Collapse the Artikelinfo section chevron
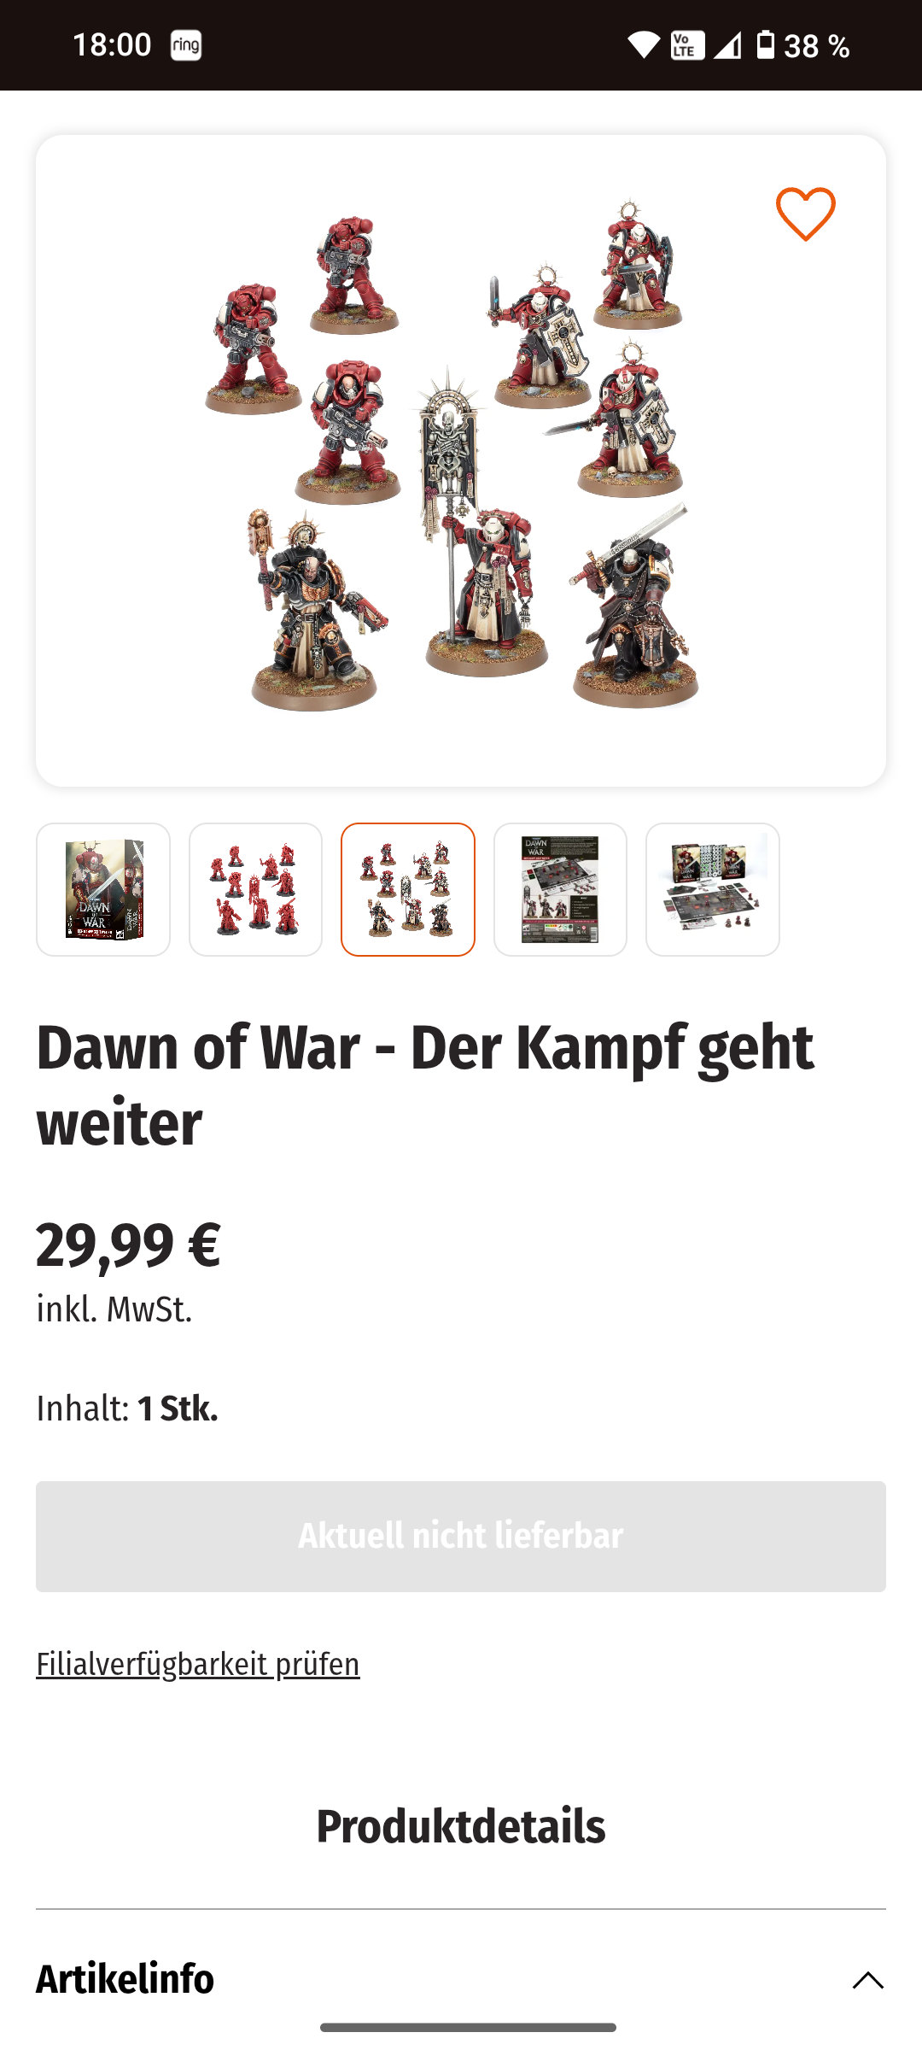 (x=867, y=1980)
